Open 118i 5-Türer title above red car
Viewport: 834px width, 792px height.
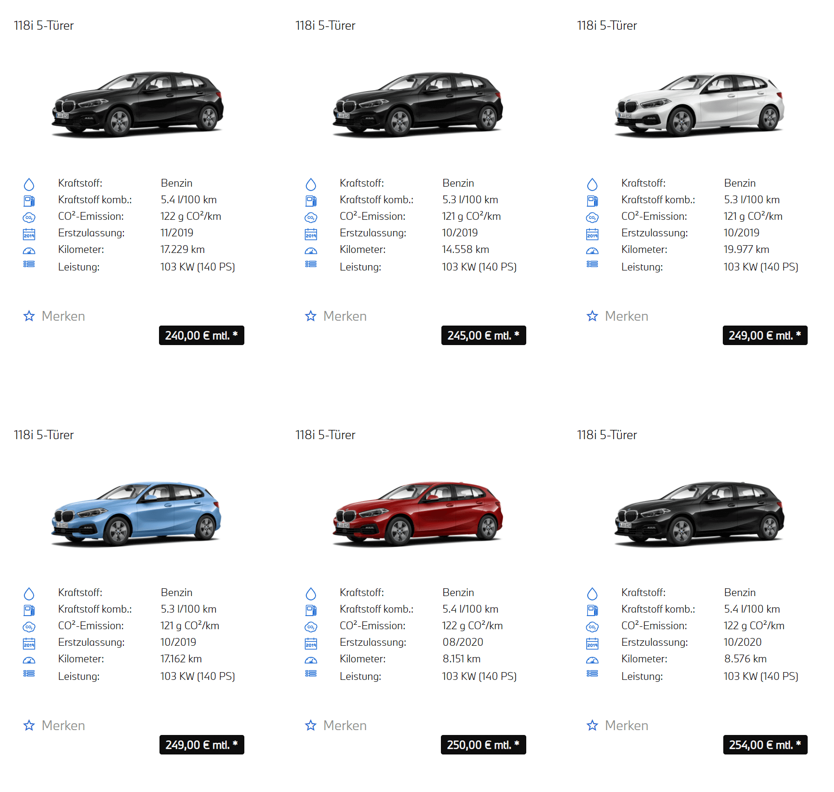point(325,435)
